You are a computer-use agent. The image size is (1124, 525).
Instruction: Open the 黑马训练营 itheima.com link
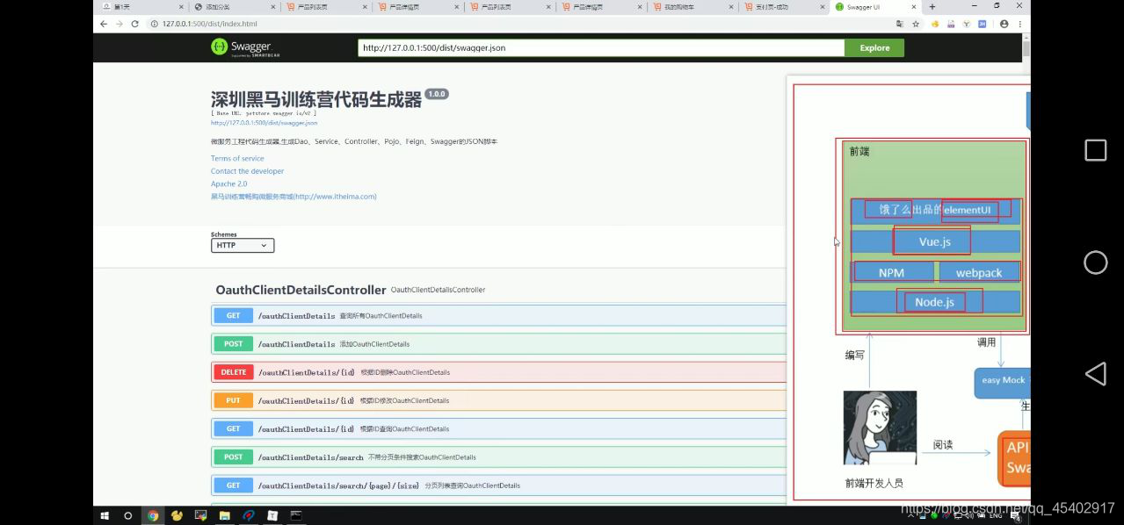point(294,197)
